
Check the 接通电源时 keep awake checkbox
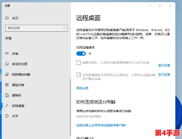pos(78,63)
